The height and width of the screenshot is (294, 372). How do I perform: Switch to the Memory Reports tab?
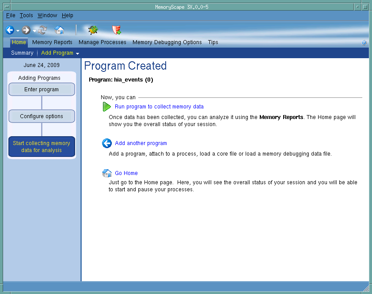point(52,42)
